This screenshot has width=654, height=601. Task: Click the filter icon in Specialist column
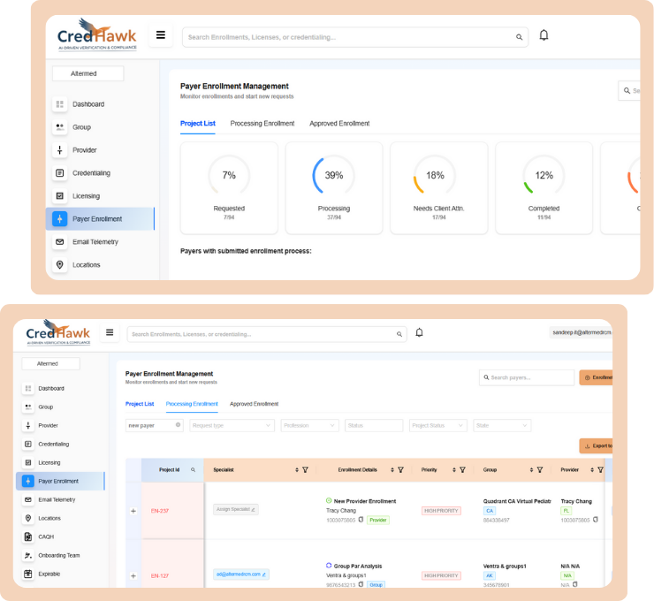point(305,470)
